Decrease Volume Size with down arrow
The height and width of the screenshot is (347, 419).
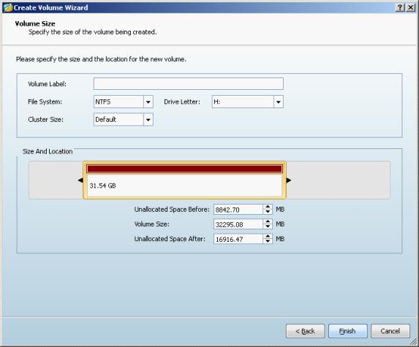coord(268,226)
